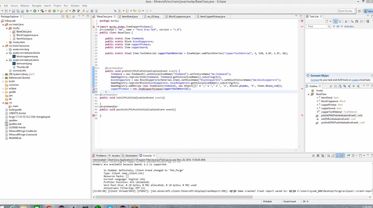Viewport: 373px width, 208px height.
Task: Click New Task icon in Task List
Action: pyautogui.click(x=327, y=21)
